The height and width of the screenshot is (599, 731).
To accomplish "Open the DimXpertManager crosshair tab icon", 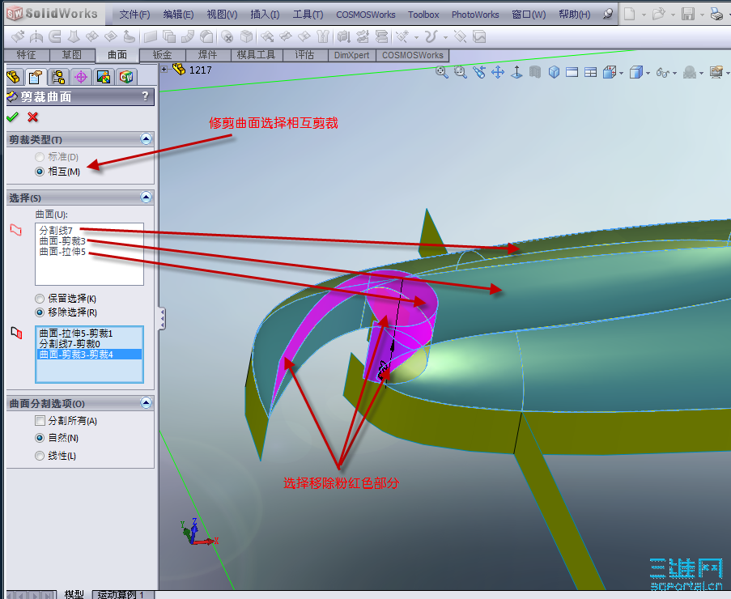I will [81, 76].
